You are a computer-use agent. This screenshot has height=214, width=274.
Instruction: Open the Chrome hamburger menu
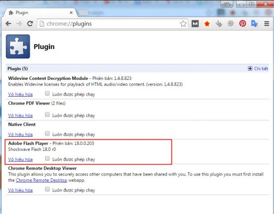pos(266,24)
